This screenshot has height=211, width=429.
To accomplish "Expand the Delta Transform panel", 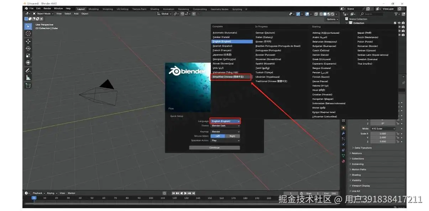I will pyautogui.click(x=362, y=148).
